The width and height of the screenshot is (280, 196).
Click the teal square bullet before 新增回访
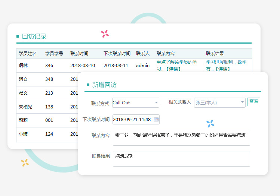pyautogui.click(x=88, y=85)
